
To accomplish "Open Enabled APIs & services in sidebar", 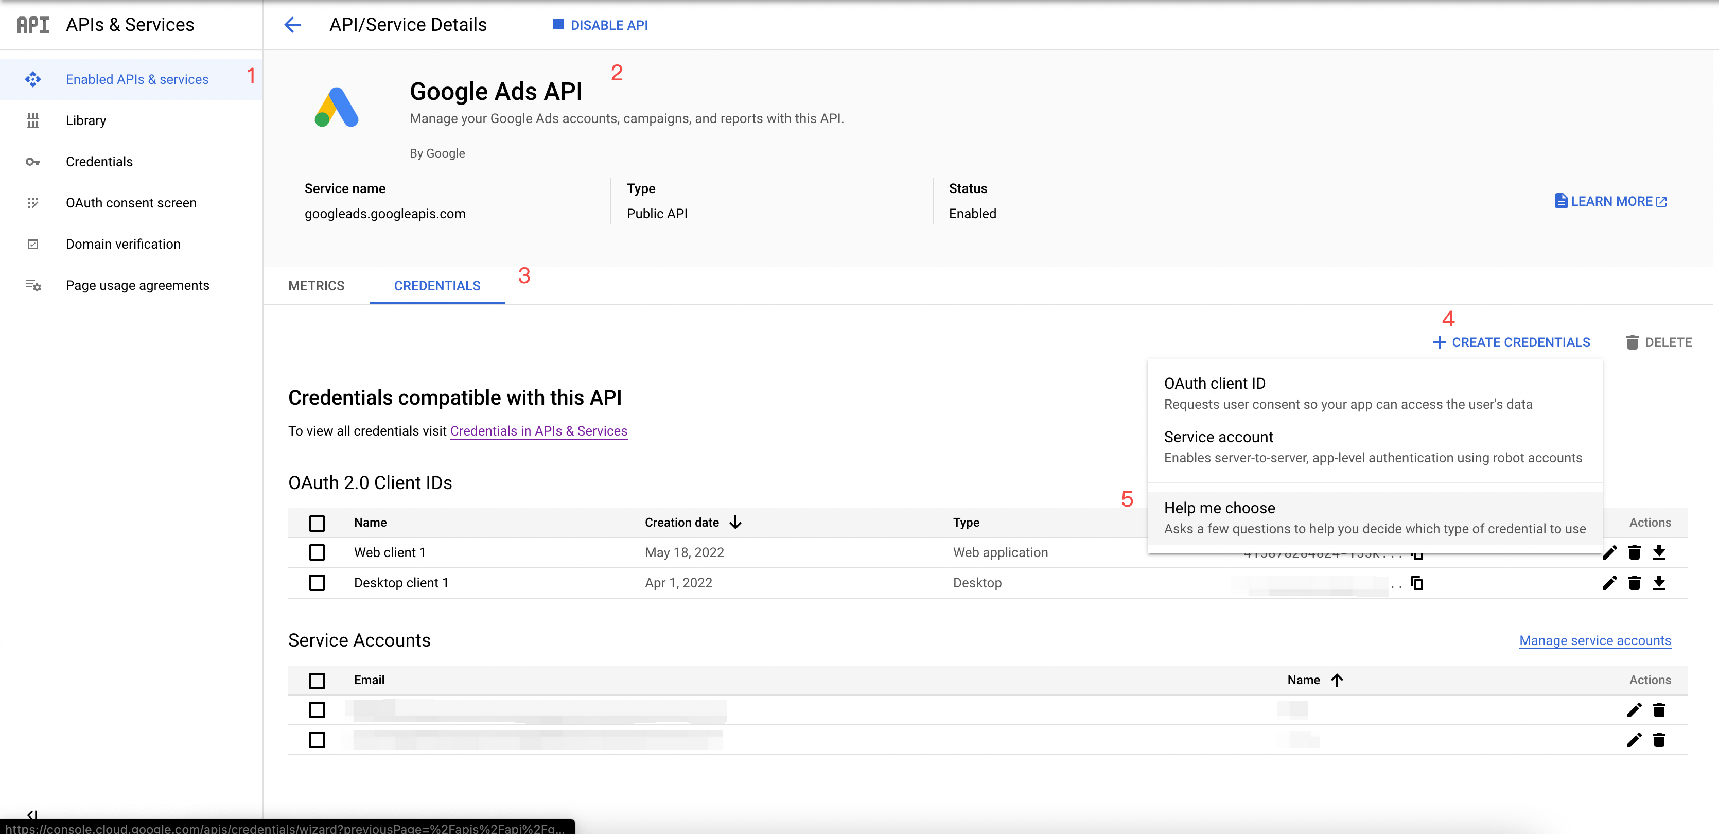I will pos(131,79).
